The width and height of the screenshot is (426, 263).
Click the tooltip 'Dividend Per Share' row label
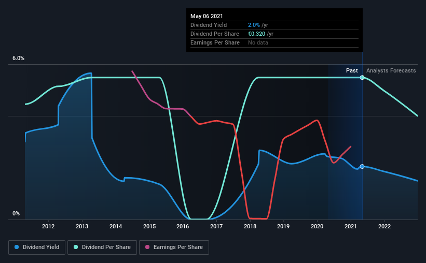[215, 34]
